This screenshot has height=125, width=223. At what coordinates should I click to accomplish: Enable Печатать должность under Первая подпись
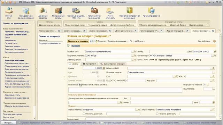pos(84,114)
